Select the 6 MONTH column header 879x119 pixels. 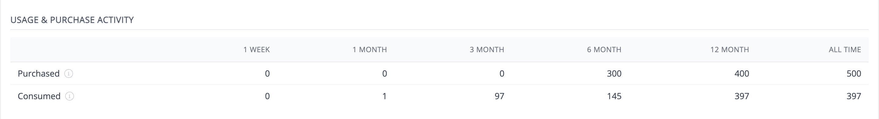pos(604,50)
